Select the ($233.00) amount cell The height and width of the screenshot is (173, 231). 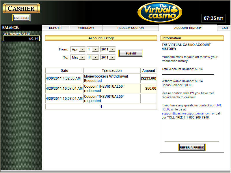pos(148,78)
